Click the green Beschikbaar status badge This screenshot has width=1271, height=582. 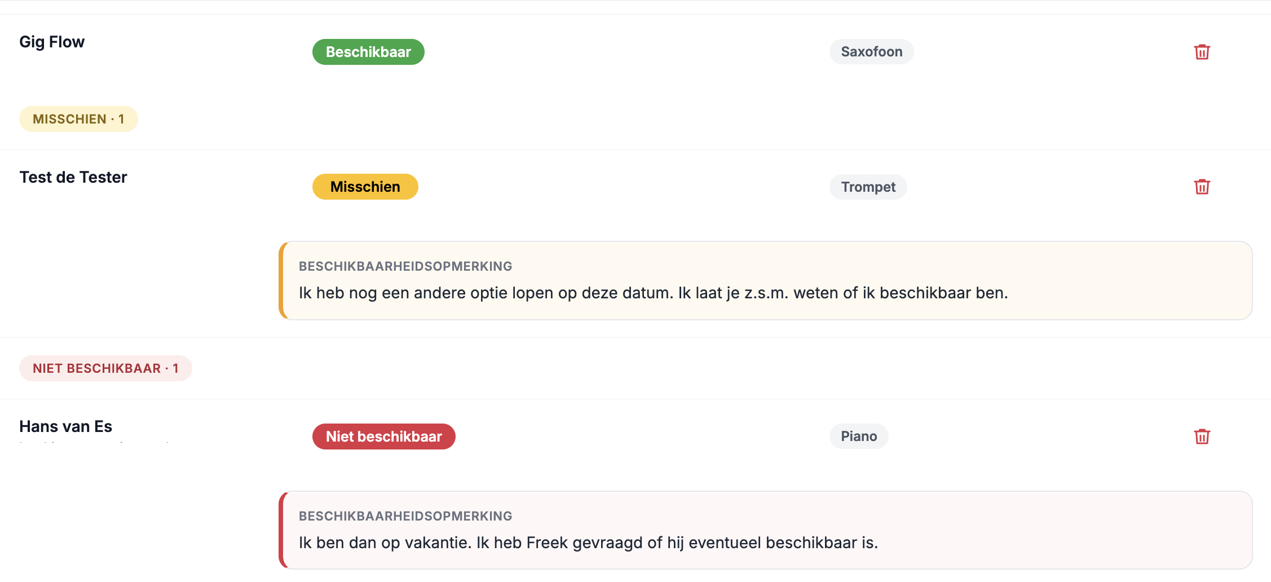coord(368,52)
